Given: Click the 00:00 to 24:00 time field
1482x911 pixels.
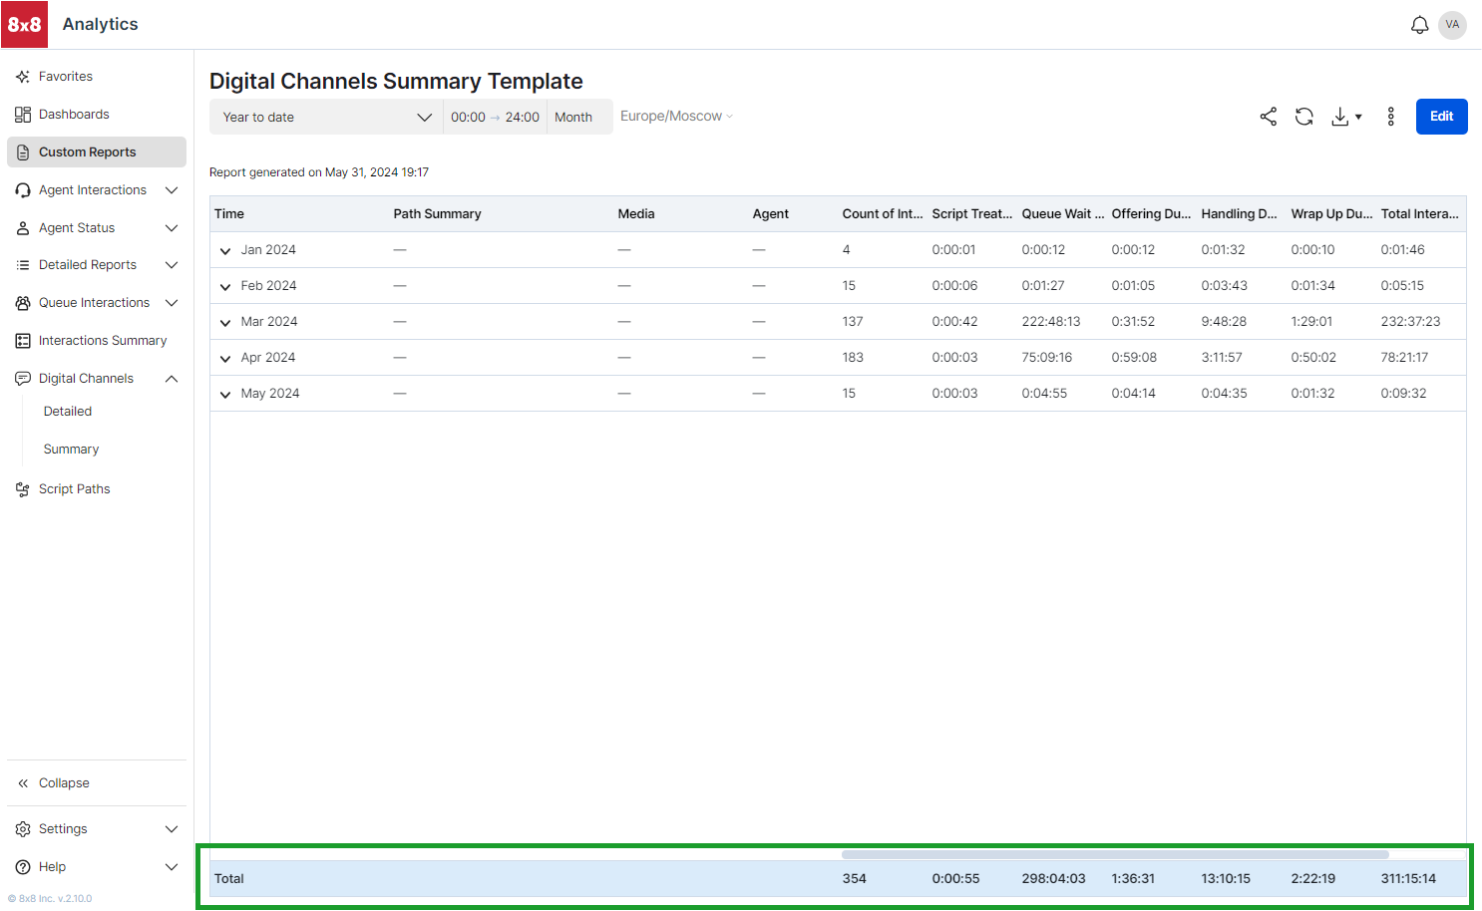Looking at the screenshot, I should (x=495, y=117).
